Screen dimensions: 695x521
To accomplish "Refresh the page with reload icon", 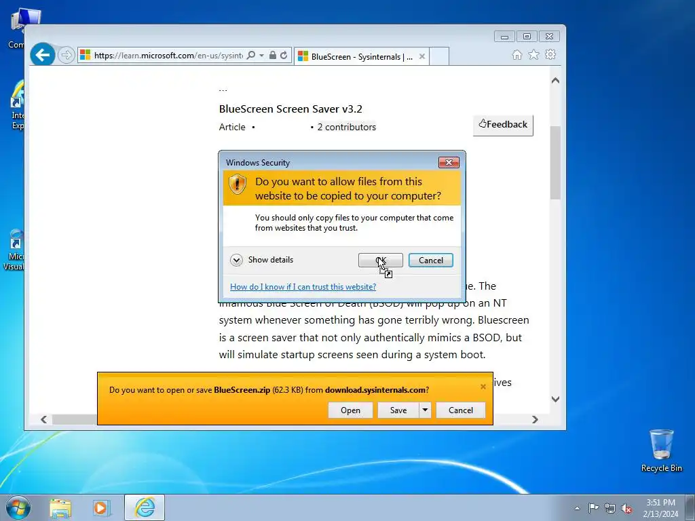I will [x=284, y=55].
